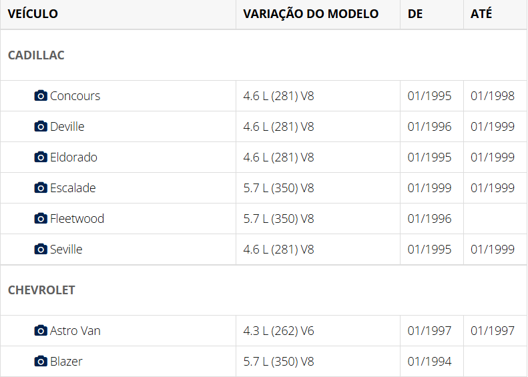Select the VARIAÇÃO DO MODELO column header
This screenshot has height=377, width=528.
coord(310,14)
